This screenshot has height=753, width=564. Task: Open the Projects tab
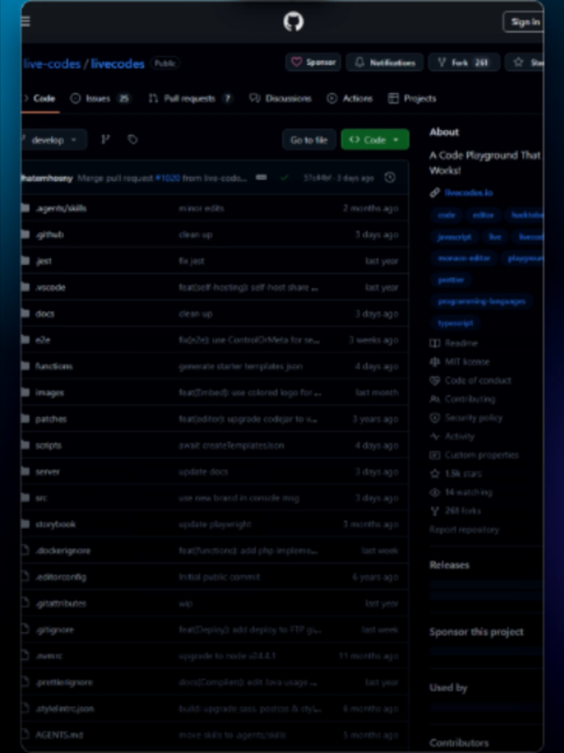(413, 99)
